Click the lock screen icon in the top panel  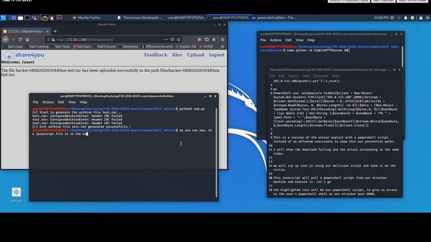pos(420,18)
